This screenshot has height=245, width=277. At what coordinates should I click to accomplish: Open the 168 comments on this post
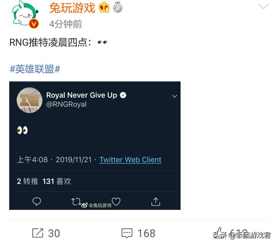point(138,233)
